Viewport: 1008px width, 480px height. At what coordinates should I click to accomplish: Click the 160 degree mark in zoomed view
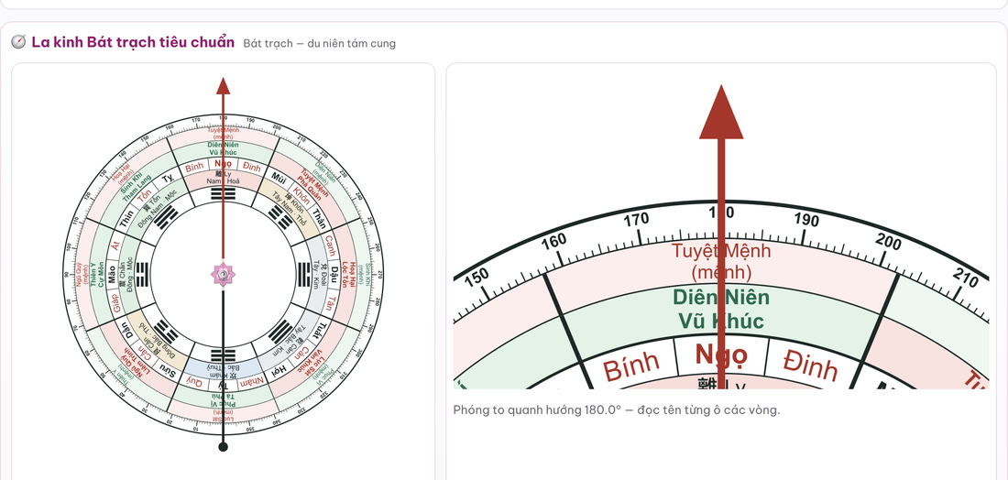pyautogui.click(x=554, y=240)
